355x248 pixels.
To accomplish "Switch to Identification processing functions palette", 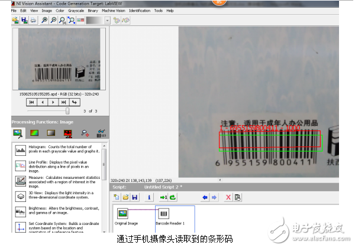I will tap(101, 133).
